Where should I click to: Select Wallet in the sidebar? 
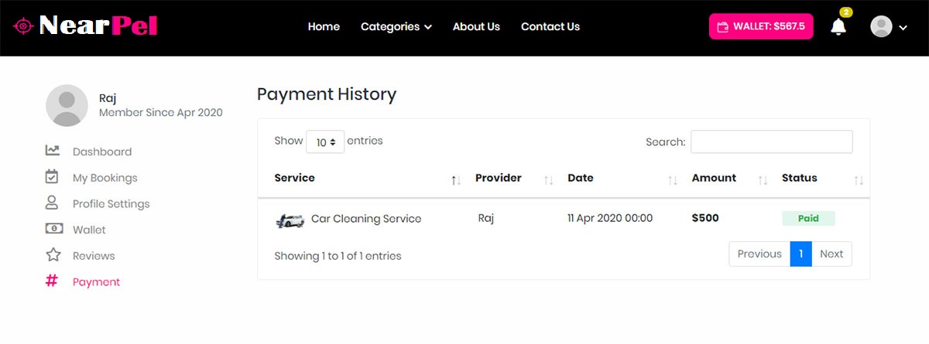[x=89, y=230]
